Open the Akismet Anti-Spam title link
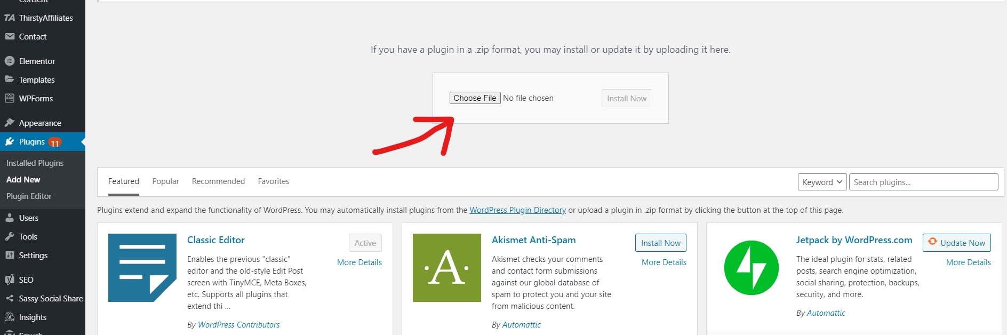Screen dimensions: 1007x335 pos(534,240)
